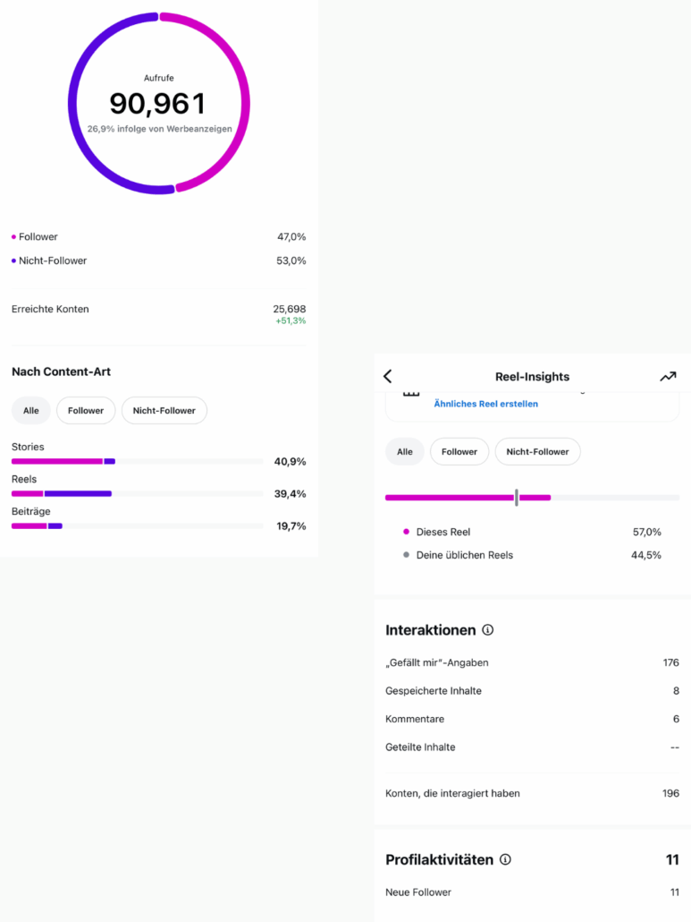Select the Alle filter under Nach Content-Art
The image size is (691, 922).
pos(31,411)
